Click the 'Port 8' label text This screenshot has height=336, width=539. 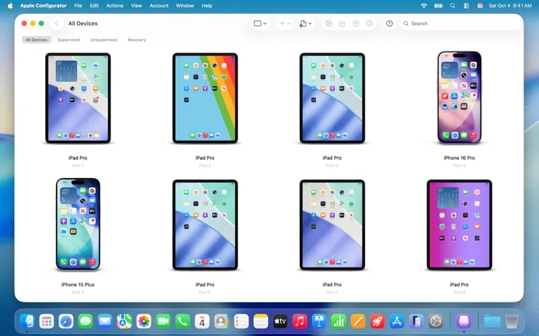pos(459,292)
